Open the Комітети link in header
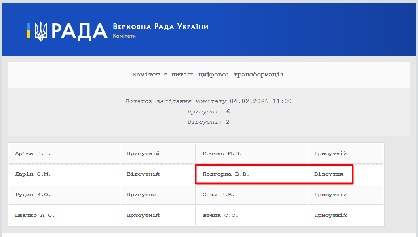 click(124, 36)
